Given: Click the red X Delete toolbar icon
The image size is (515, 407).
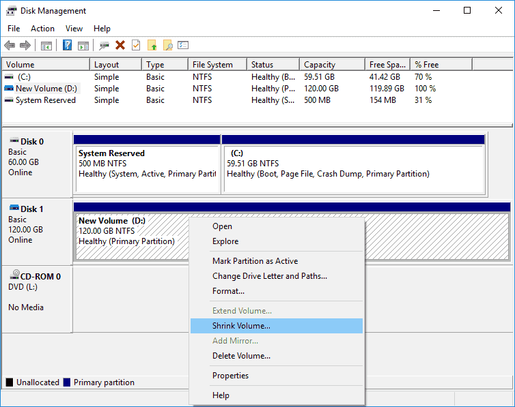Looking at the screenshot, I should click(x=120, y=46).
